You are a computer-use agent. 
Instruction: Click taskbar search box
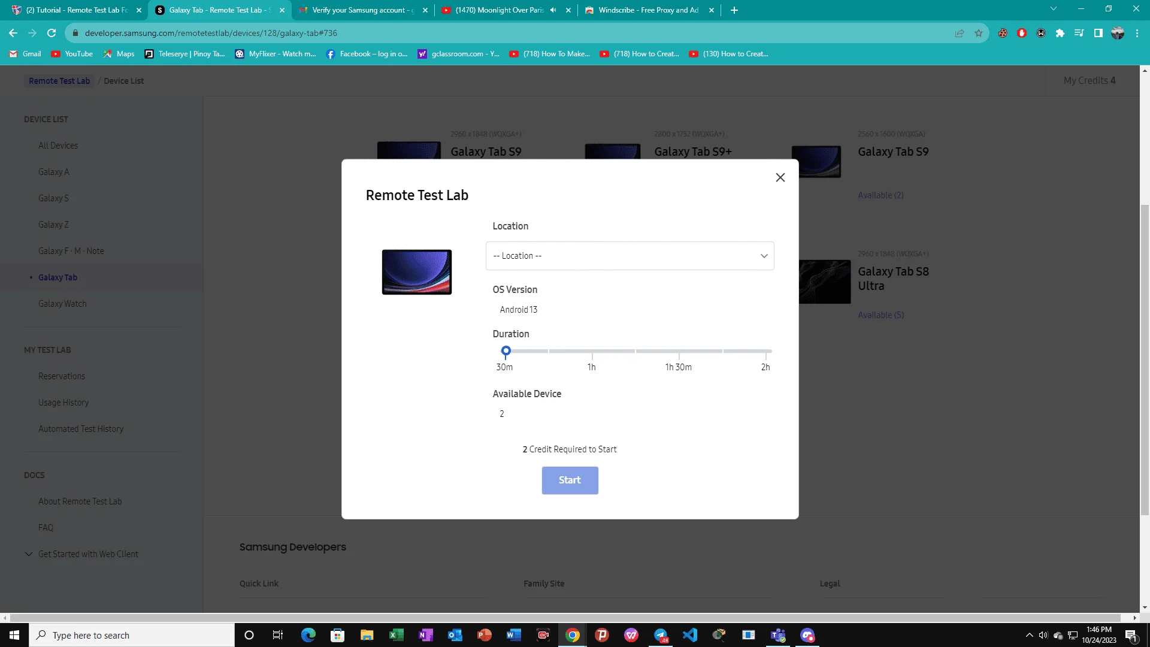(132, 635)
